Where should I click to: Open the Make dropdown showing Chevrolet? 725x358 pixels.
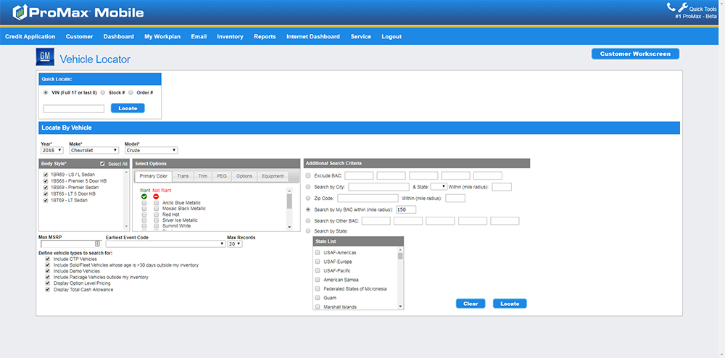pos(94,150)
